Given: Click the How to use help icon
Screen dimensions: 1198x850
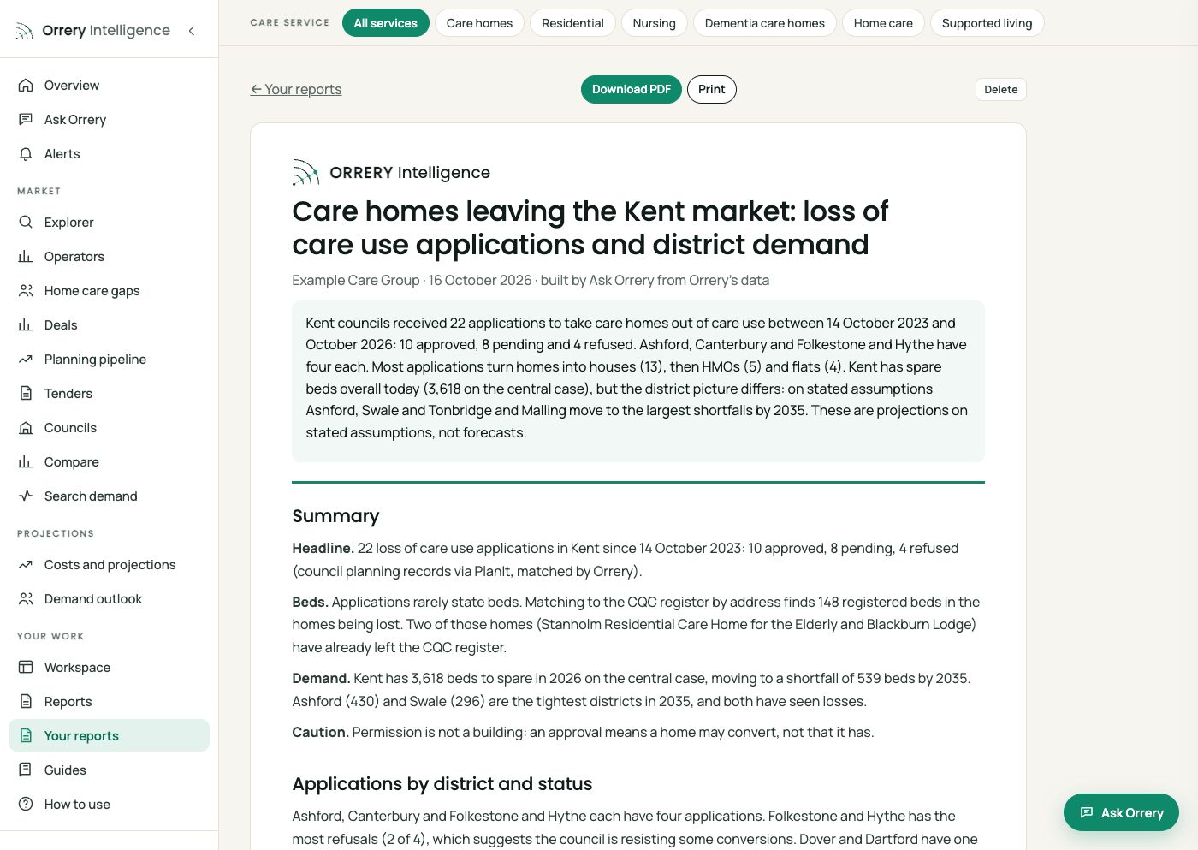Looking at the screenshot, I should pos(26,805).
